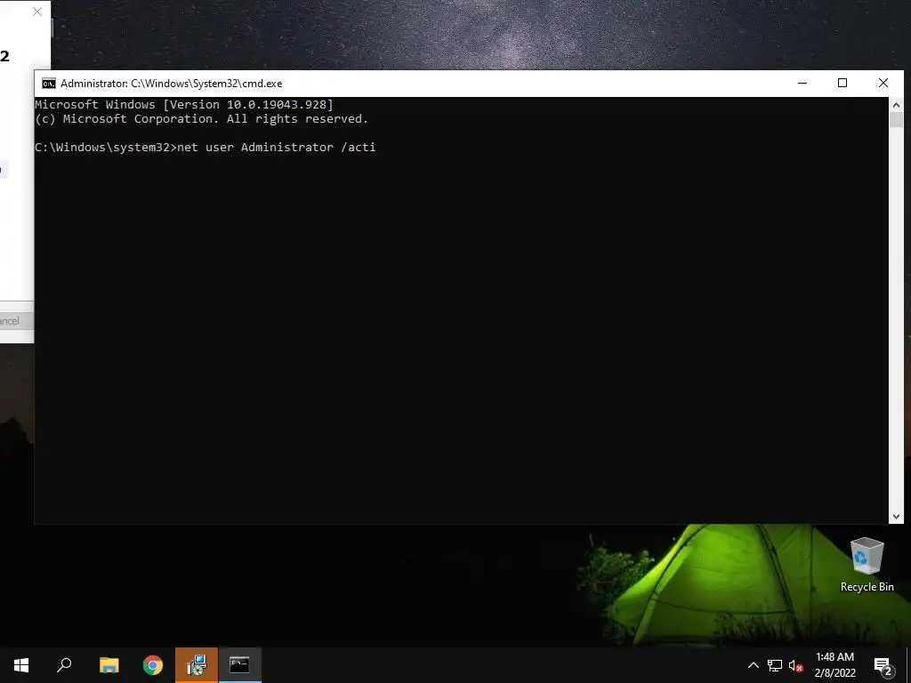Viewport: 911px width, 683px height.
Task: Open network status in the tray
Action: [x=775, y=665]
